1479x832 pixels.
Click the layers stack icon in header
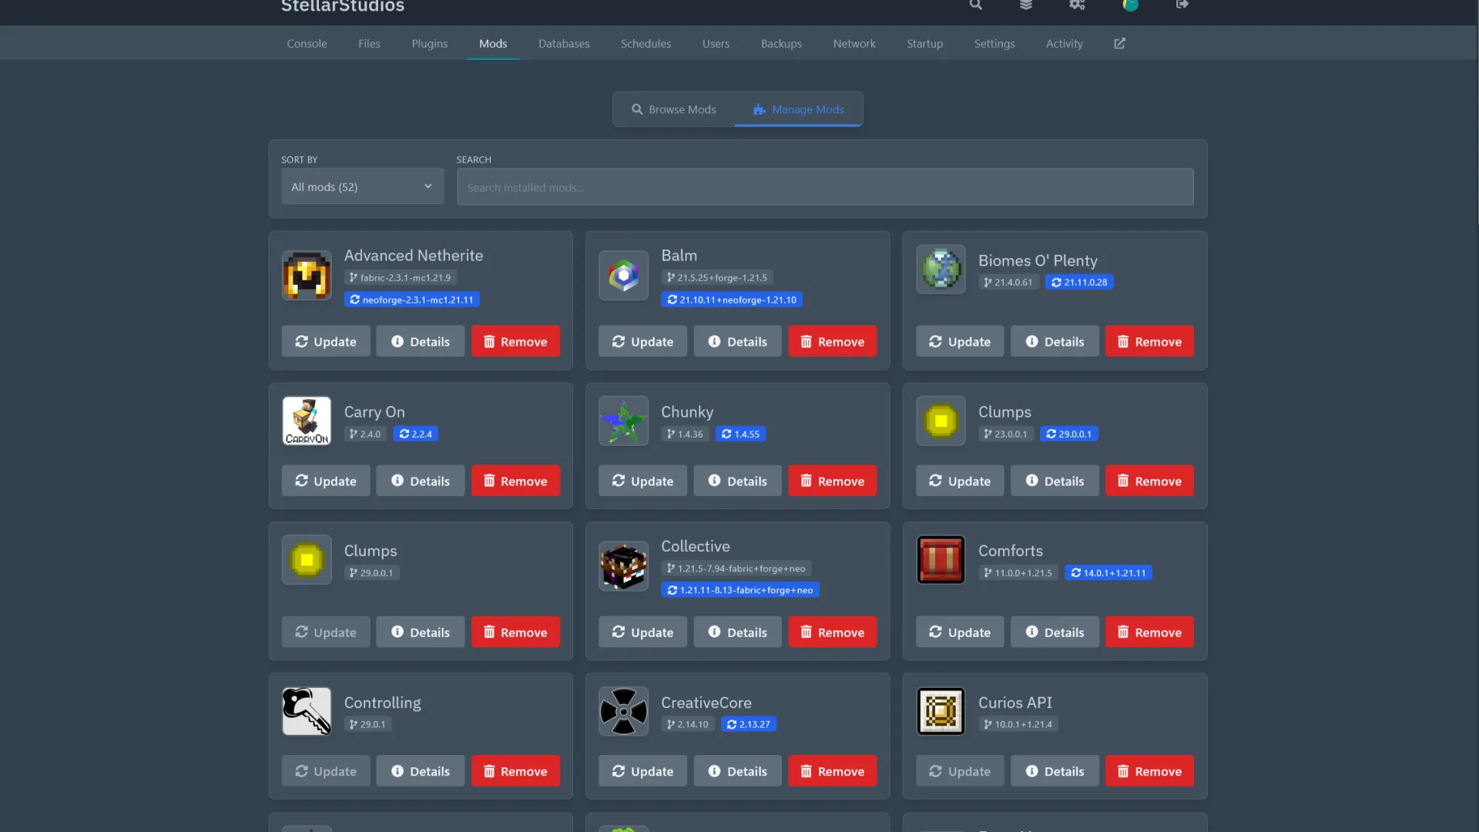pos(1026,5)
